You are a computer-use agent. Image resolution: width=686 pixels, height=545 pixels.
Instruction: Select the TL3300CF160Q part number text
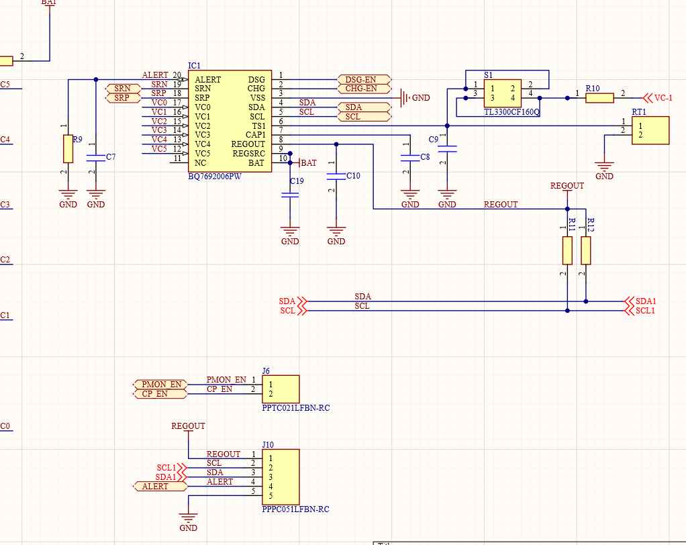(x=511, y=112)
